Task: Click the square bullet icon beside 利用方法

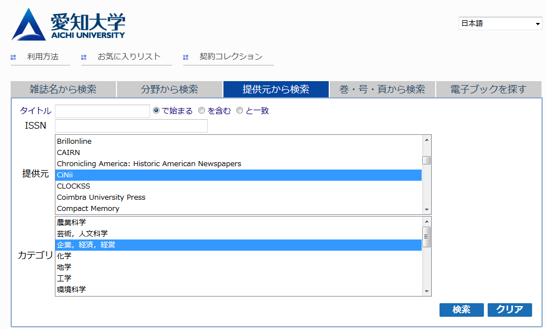Action: point(13,58)
